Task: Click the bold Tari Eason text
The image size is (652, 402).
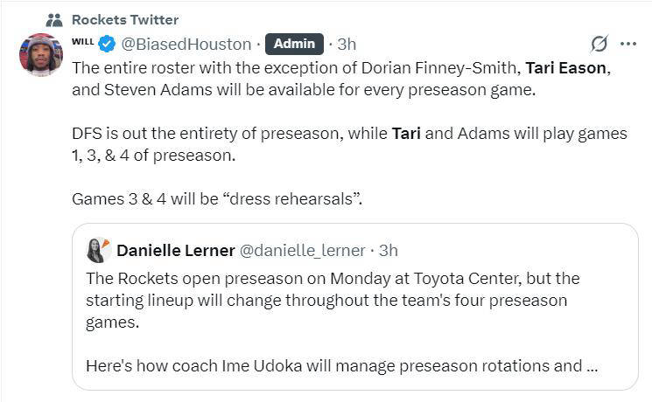Action: (567, 67)
